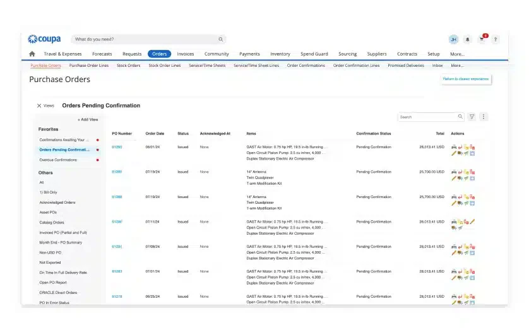This screenshot has height=335, width=529.
Task: Go to the Coupa home icon
Action: (32, 54)
